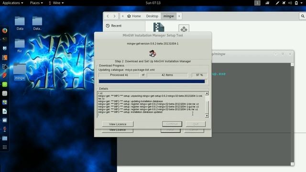This screenshot has height=172, width=306.
Task: Open the blue M icon in the dock
Action: (5, 48)
